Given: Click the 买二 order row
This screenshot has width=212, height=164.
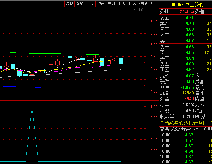Looking at the screenshot, I should [186, 52].
